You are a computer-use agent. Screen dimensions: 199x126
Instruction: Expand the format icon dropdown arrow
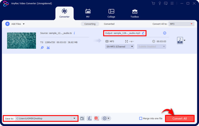pos(184,40)
